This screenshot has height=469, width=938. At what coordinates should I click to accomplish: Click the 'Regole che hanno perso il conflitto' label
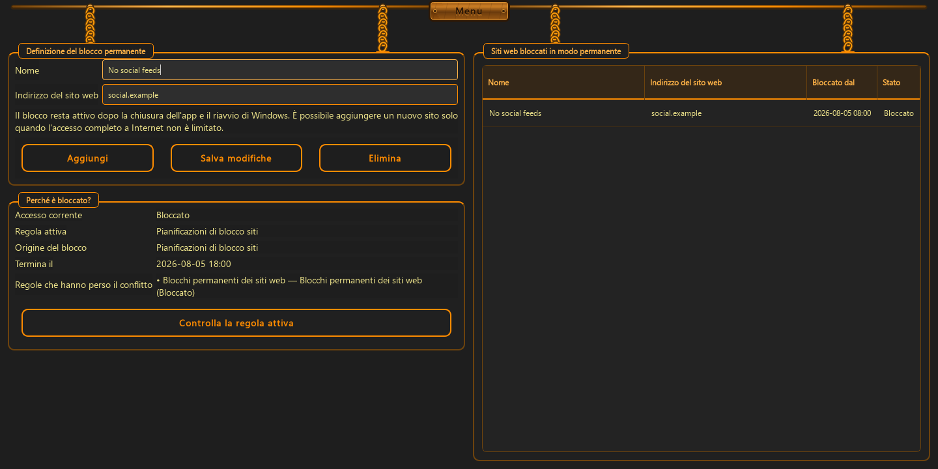83,285
